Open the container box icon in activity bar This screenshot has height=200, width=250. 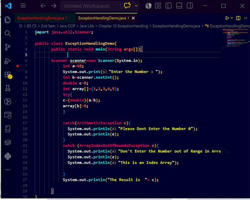pos(8,142)
